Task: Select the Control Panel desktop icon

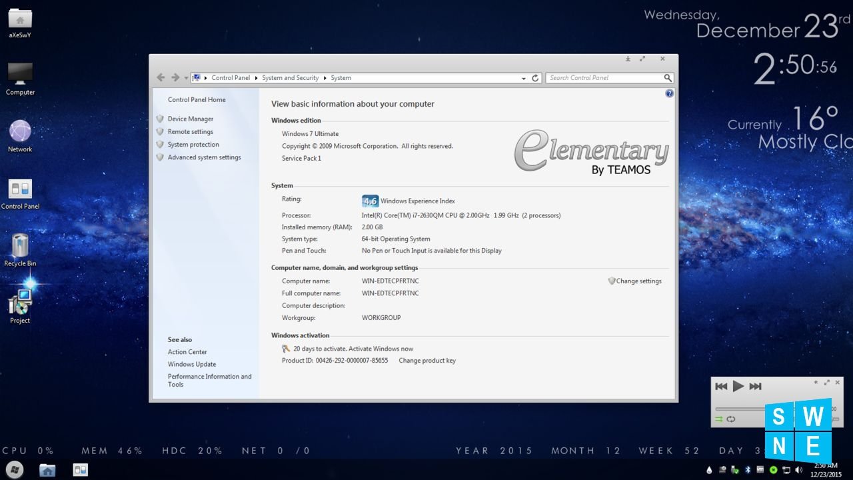Action: (20, 193)
